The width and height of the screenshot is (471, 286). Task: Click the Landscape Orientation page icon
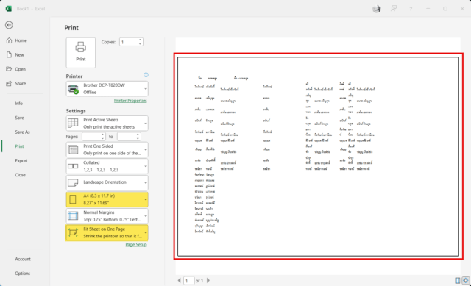(x=73, y=183)
